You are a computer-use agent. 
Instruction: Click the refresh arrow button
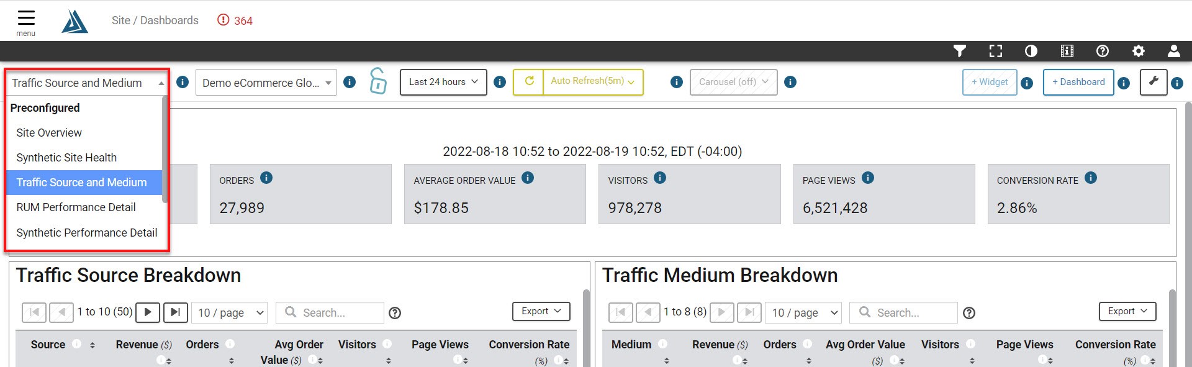[x=529, y=82]
